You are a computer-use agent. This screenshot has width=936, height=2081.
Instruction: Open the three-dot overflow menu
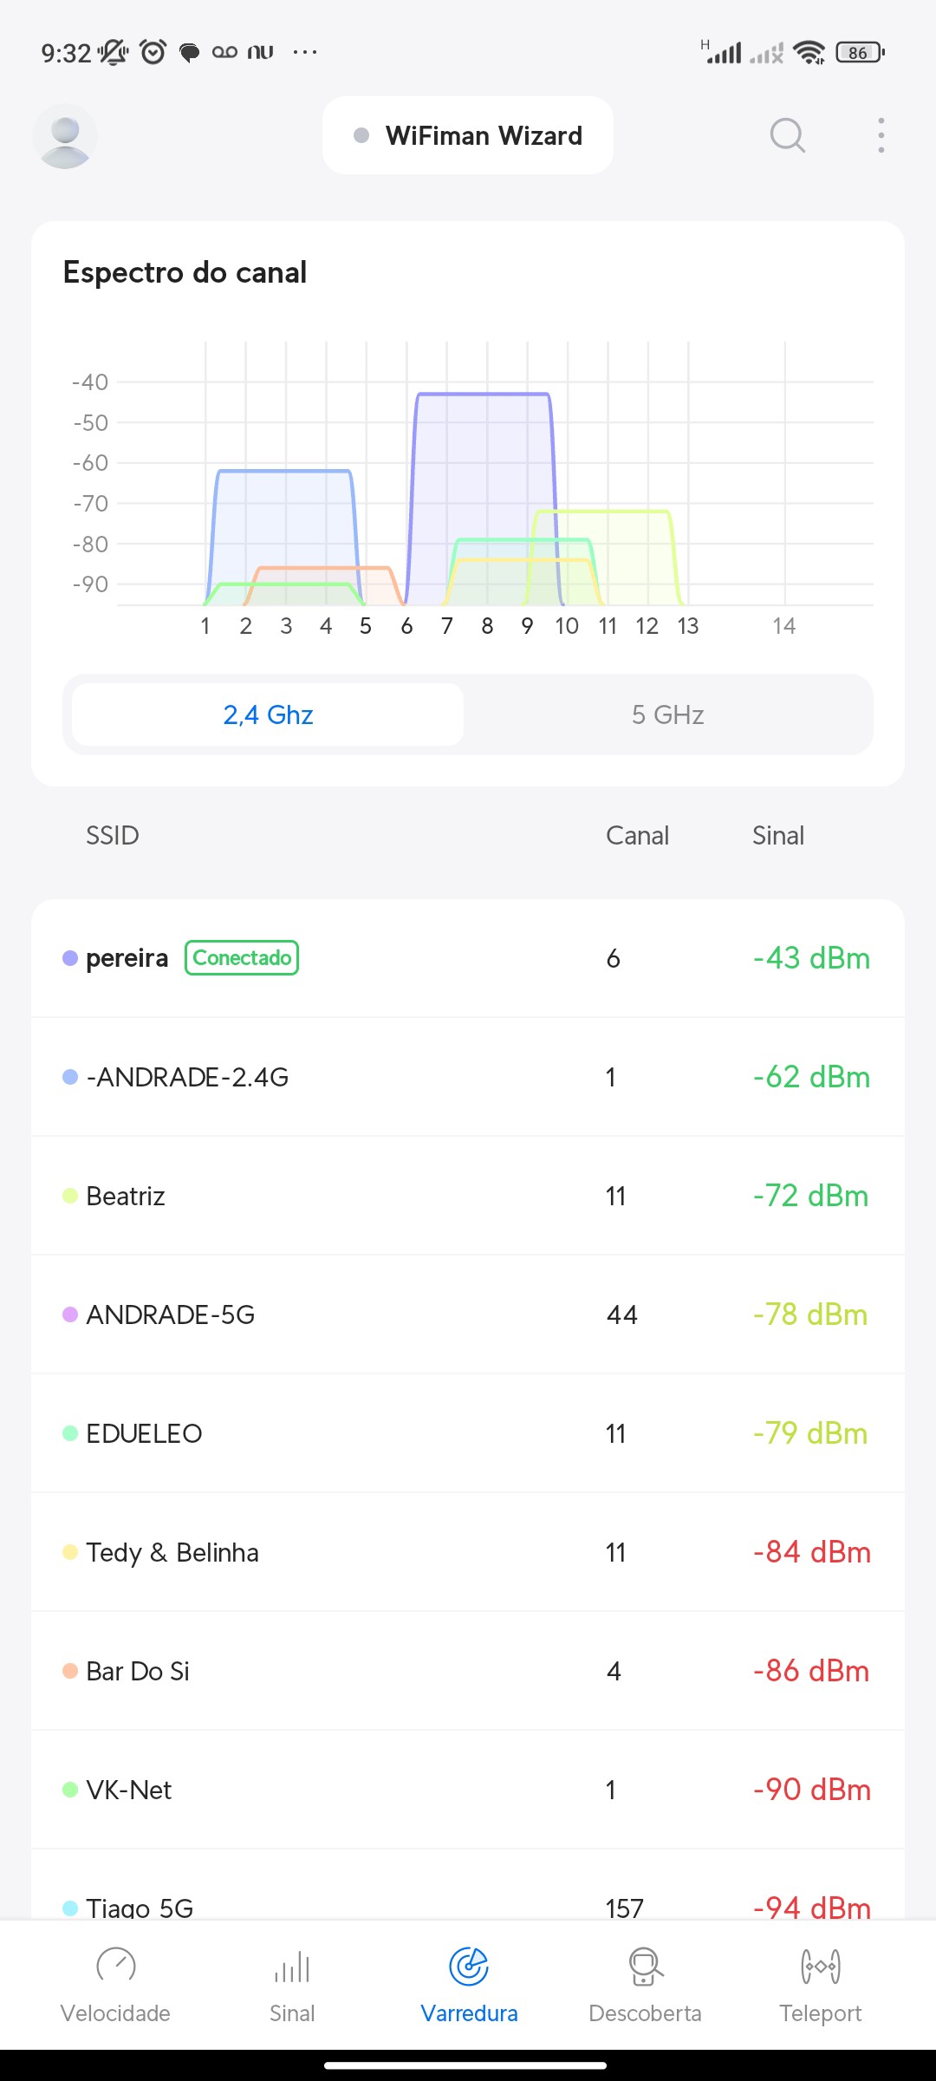(881, 136)
